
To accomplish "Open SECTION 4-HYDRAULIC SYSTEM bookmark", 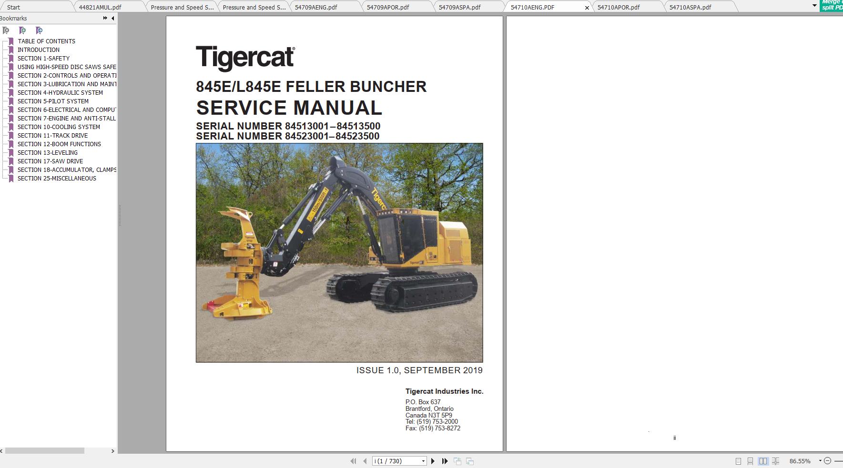I will pyautogui.click(x=60, y=93).
